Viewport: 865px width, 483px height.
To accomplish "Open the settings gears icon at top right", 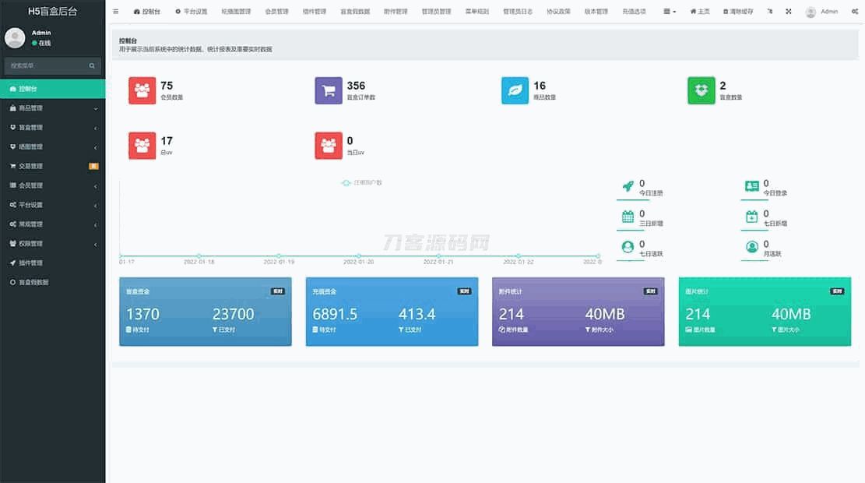I will click(x=855, y=12).
